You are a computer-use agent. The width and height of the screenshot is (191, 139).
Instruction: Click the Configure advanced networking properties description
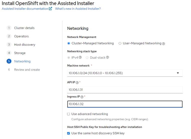[110, 119]
